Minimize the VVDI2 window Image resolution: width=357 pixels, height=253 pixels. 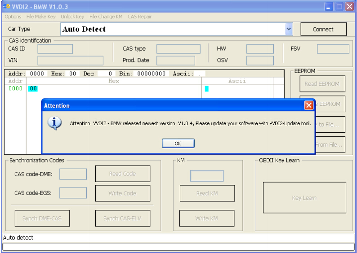click(329, 7)
